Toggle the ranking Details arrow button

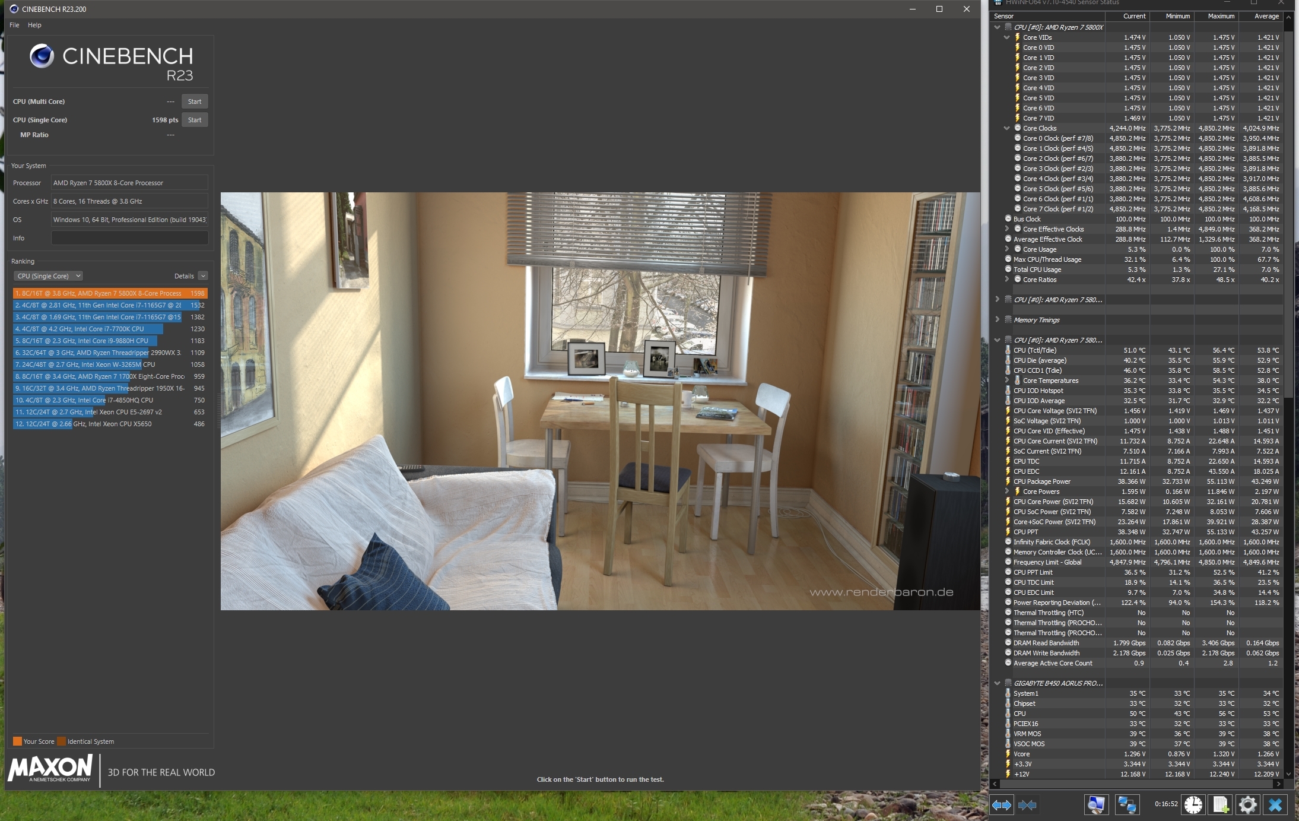pyautogui.click(x=203, y=276)
